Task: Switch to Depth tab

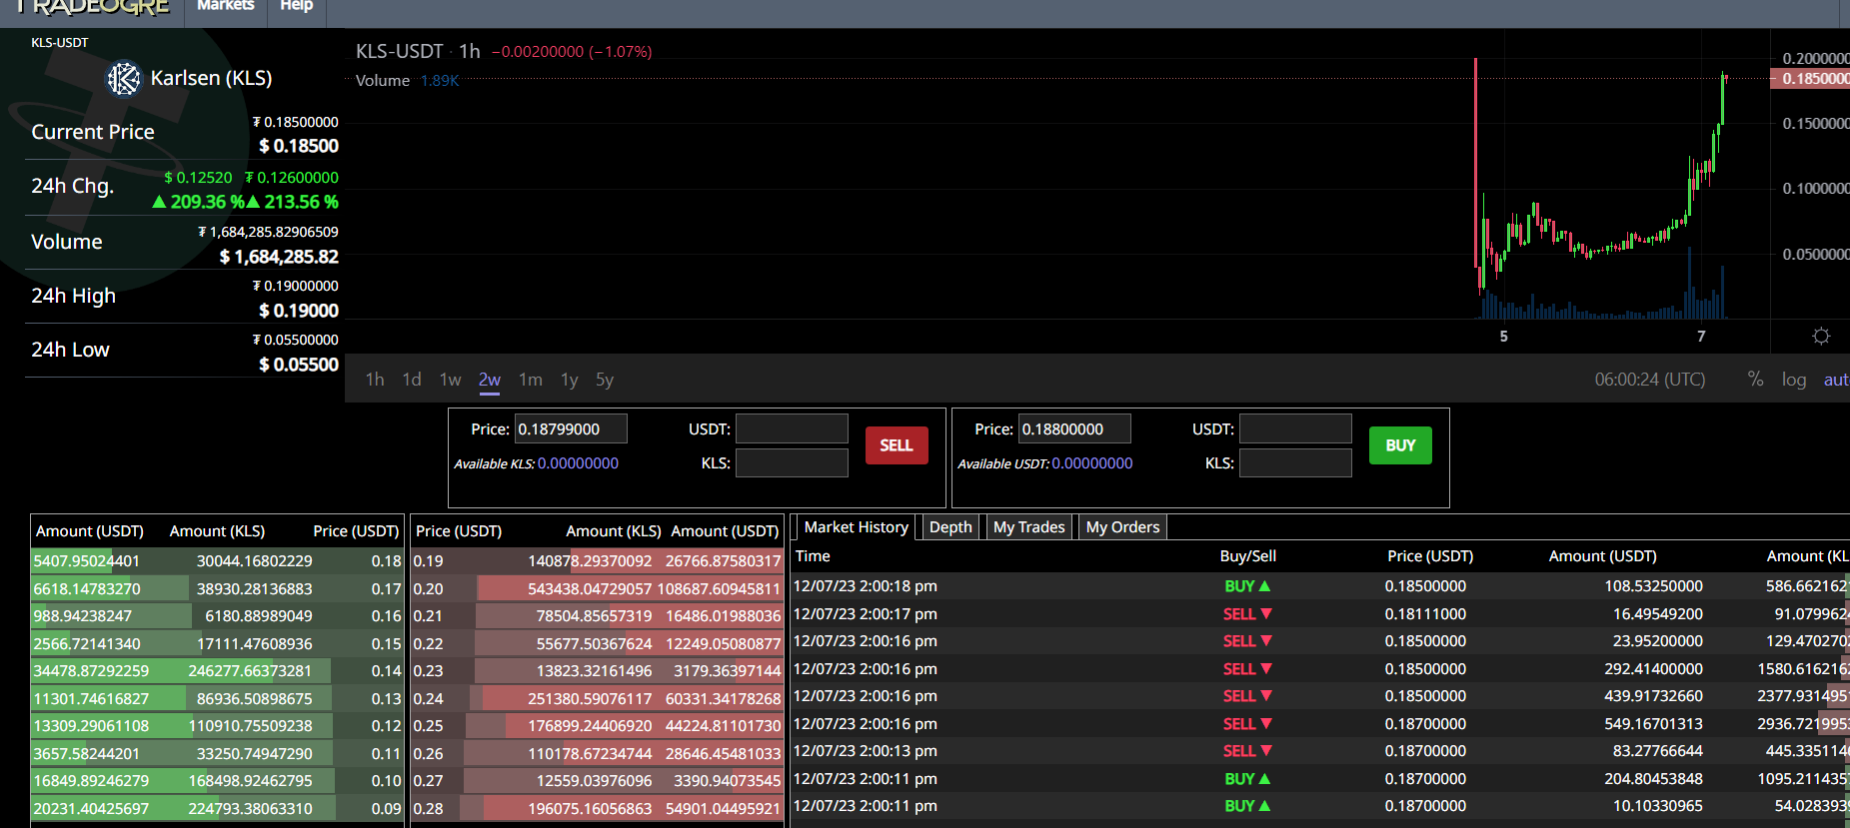Action: coord(950,527)
